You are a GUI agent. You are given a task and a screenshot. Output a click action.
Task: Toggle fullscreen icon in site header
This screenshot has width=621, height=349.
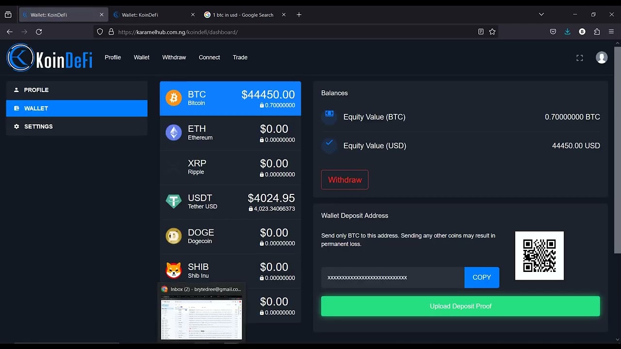pos(579,58)
